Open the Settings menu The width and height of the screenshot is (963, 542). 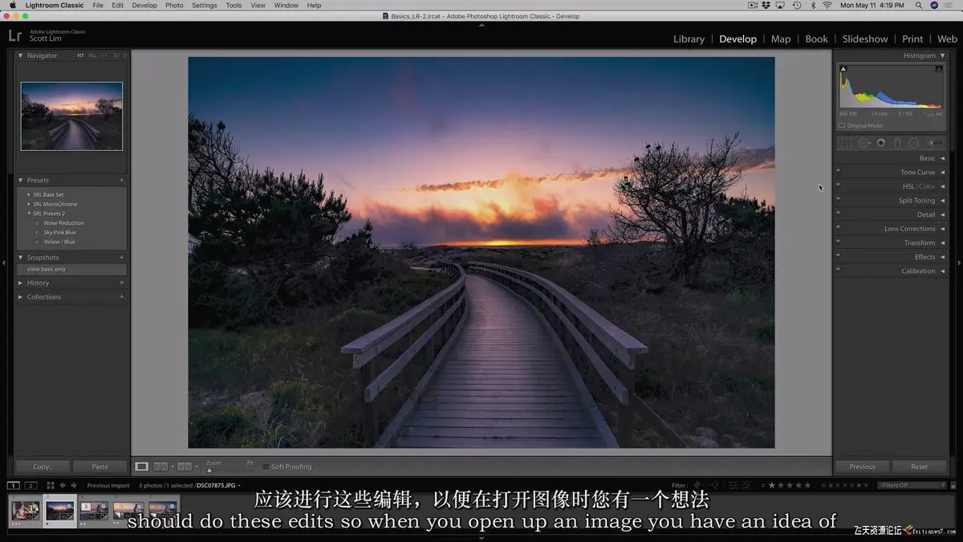[x=205, y=6]
